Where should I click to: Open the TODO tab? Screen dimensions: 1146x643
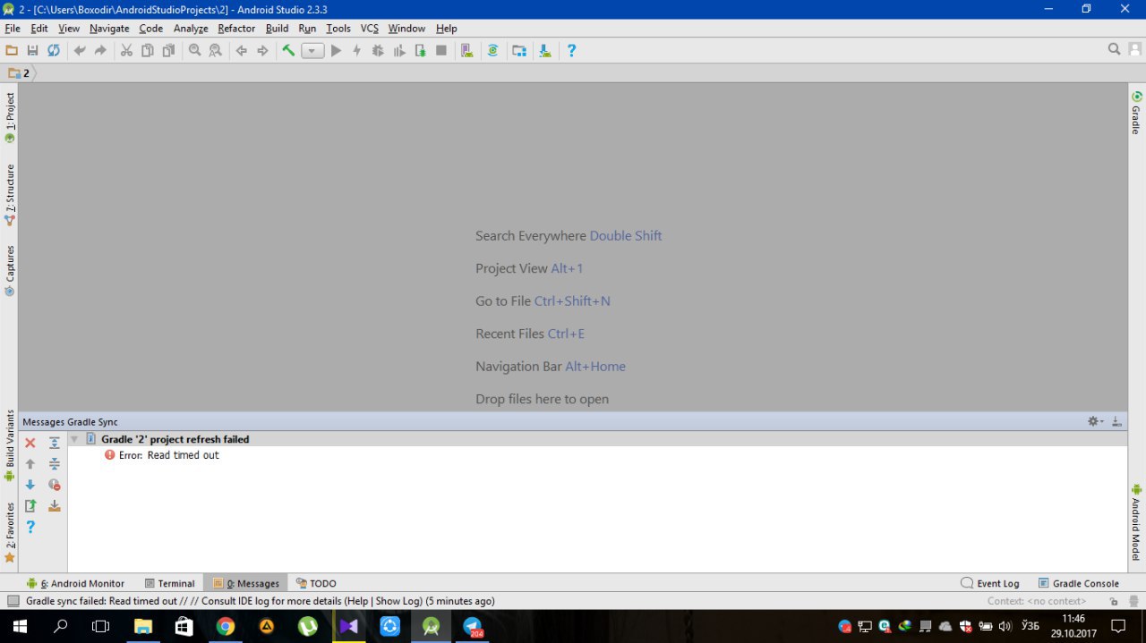(316, 583)
